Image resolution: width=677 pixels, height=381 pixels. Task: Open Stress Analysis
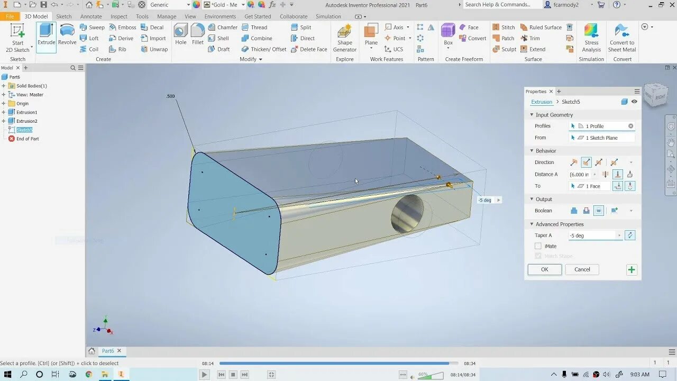(x=591, y=38)
